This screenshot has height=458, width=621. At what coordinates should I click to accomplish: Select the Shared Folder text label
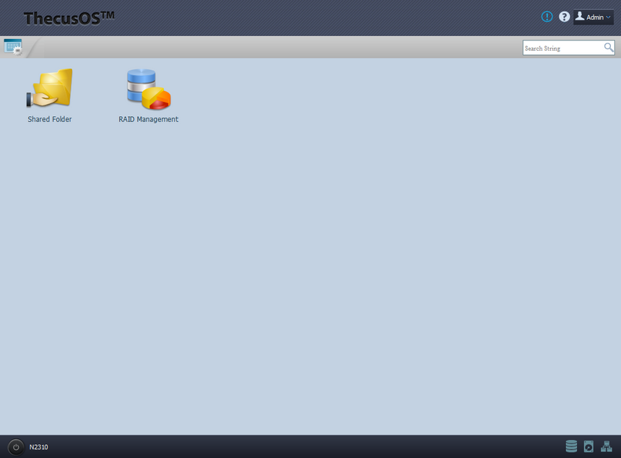pyautogui.click(x=50, y=119)
